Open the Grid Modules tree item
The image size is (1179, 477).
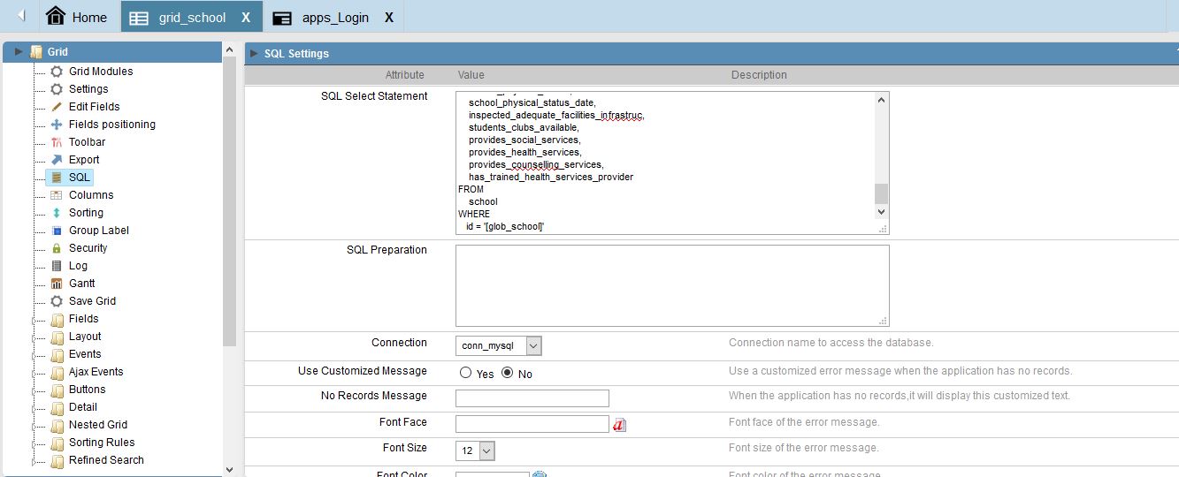pyautogui.click(x=101, y=72)
